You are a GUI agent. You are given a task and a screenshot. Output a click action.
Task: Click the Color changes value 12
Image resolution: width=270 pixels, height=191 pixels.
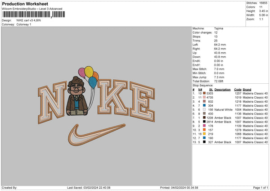(x=216, y=32)
